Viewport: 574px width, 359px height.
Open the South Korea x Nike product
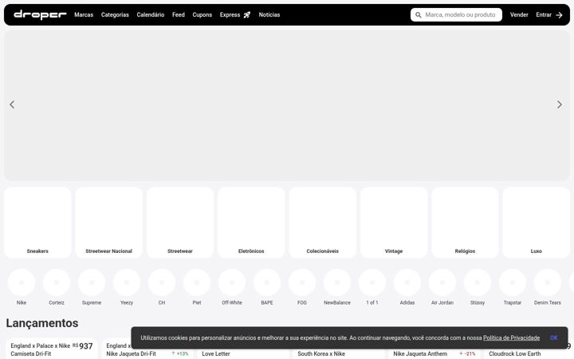(x=338, y=354)
